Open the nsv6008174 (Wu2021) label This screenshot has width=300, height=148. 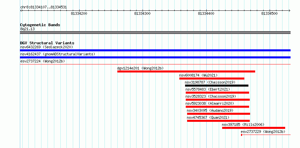(198, 75)
